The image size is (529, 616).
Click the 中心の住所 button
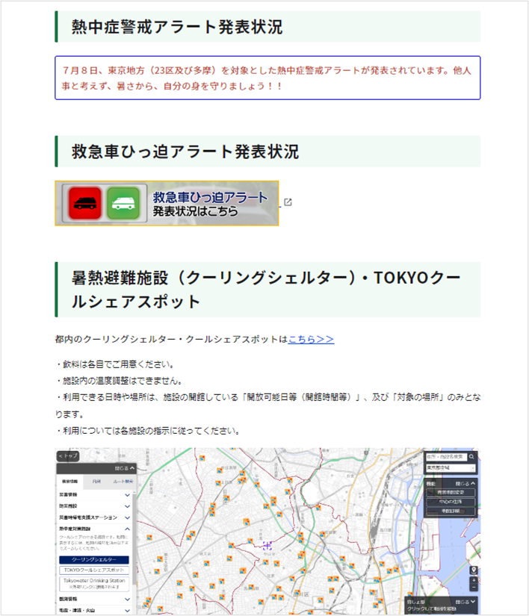(451, 502)
